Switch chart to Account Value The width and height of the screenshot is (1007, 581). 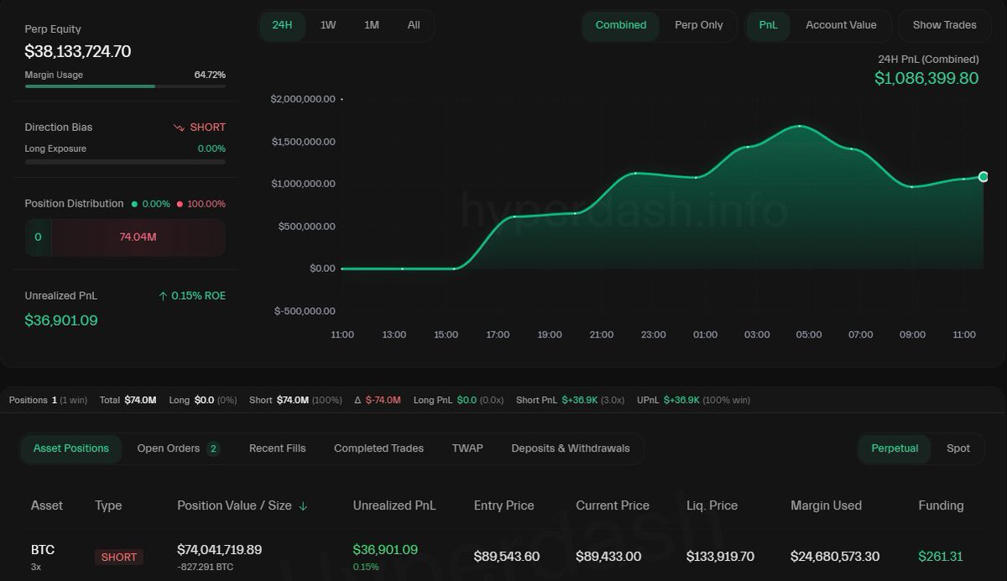point(841,25)
